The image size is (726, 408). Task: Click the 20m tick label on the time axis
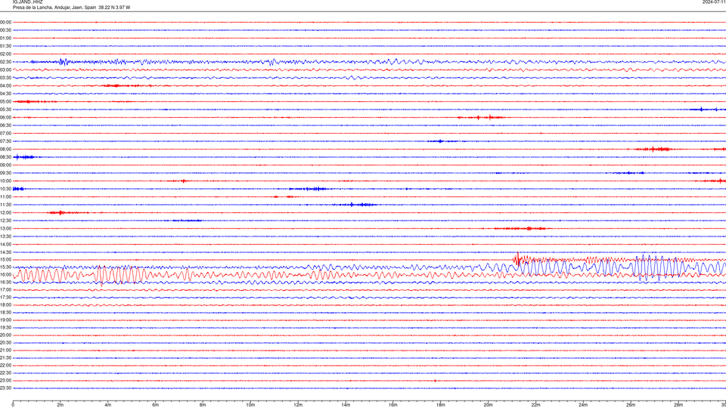coord(488,405)
